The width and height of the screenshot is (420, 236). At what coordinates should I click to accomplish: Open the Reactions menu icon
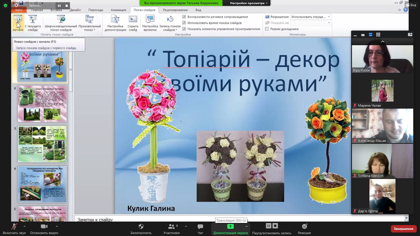304,226
